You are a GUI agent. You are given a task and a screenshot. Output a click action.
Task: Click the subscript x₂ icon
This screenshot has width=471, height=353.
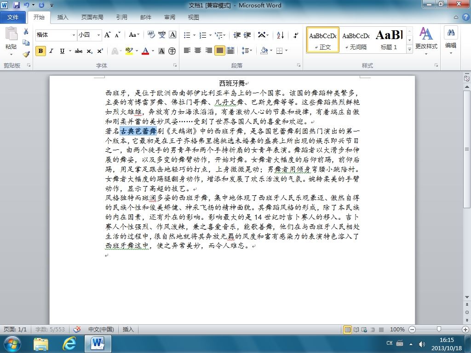(90, 51)
